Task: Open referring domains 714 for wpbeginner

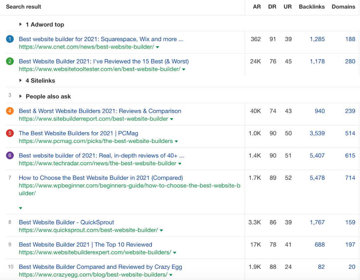Action: [x=350, y=178]
